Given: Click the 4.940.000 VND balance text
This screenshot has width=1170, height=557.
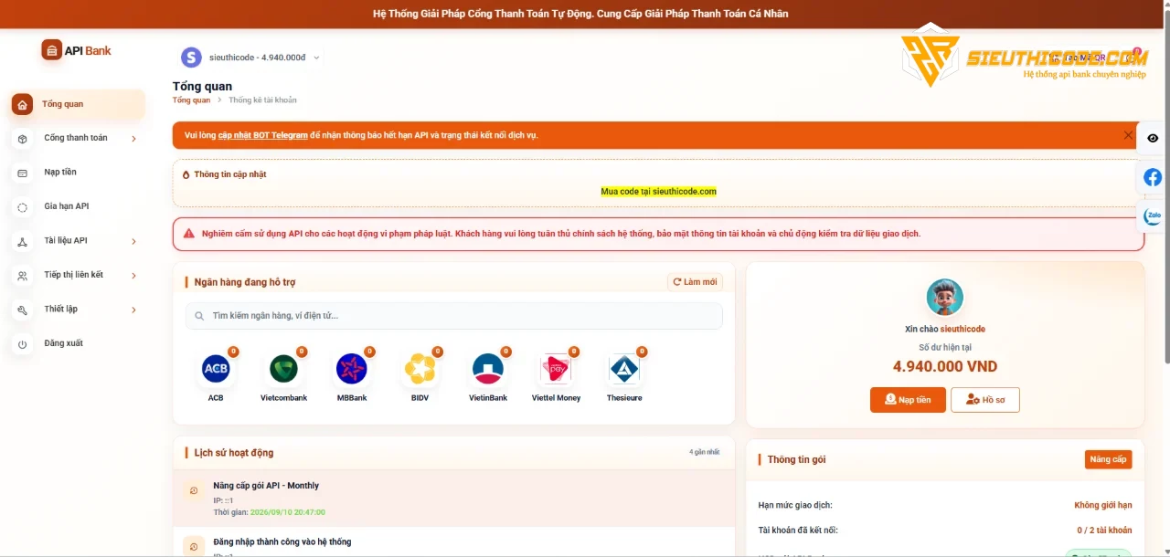Looking at the screenshot, I should pyautogui.click(x=945, y=367).
